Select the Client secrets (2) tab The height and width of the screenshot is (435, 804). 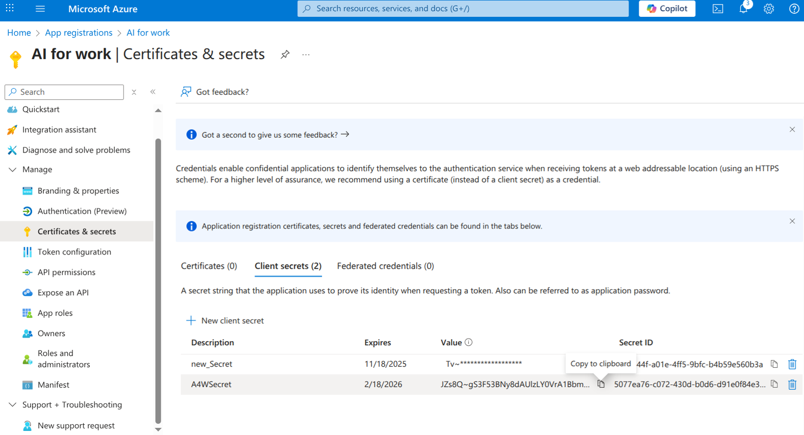(288, 266)
